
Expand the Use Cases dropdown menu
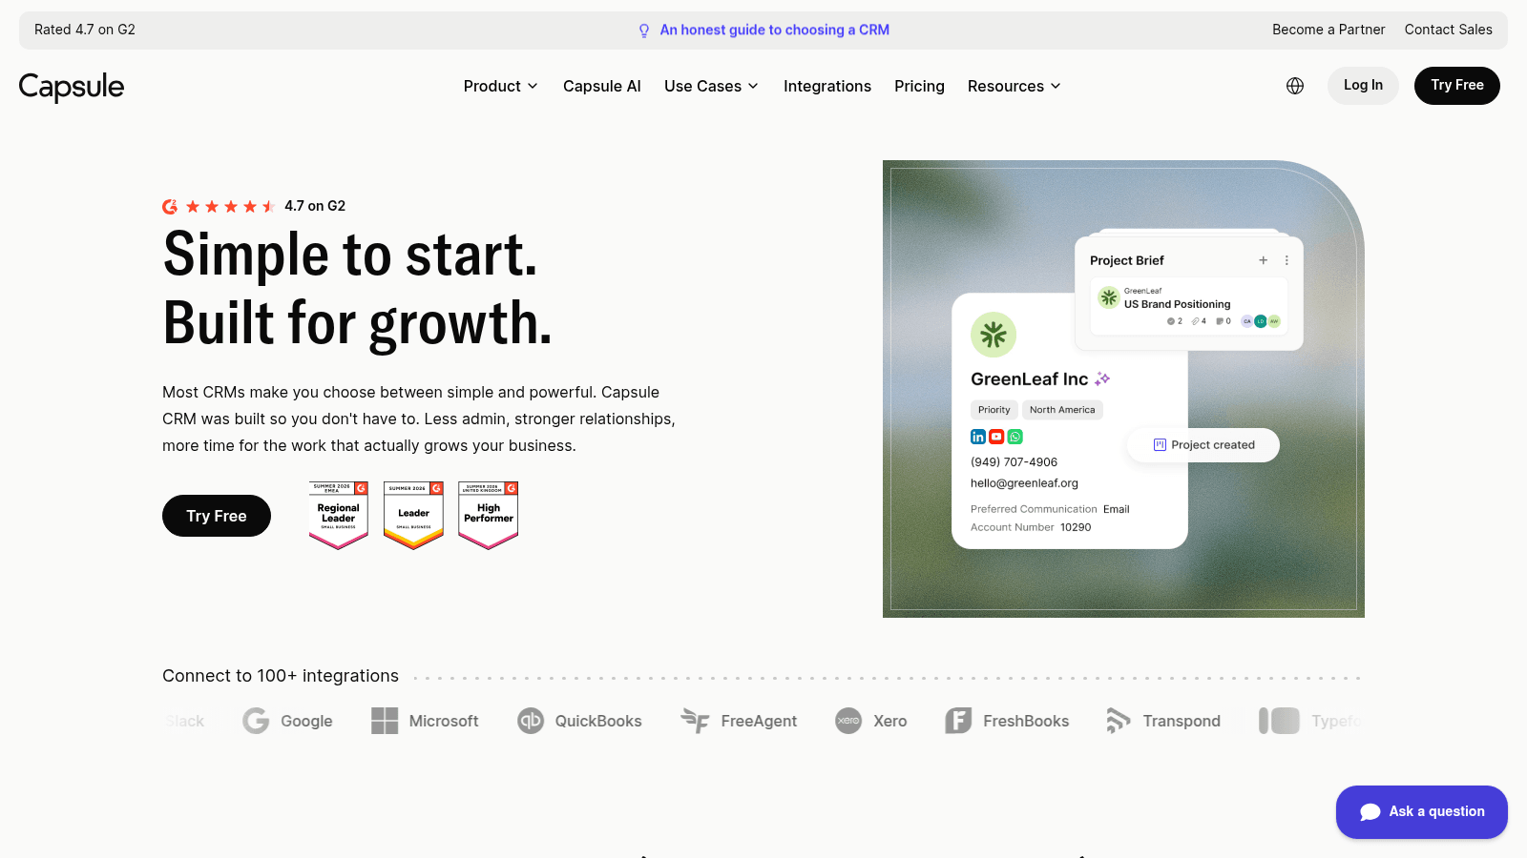712,86
